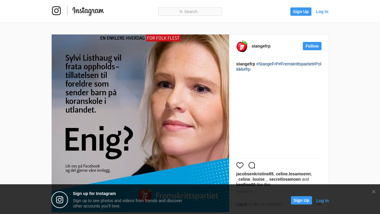Focus the Search input field
380x214 pixels.
coord(190,12)
